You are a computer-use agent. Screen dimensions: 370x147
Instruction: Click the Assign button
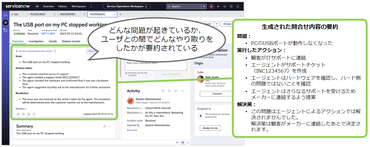click(227, 24)
